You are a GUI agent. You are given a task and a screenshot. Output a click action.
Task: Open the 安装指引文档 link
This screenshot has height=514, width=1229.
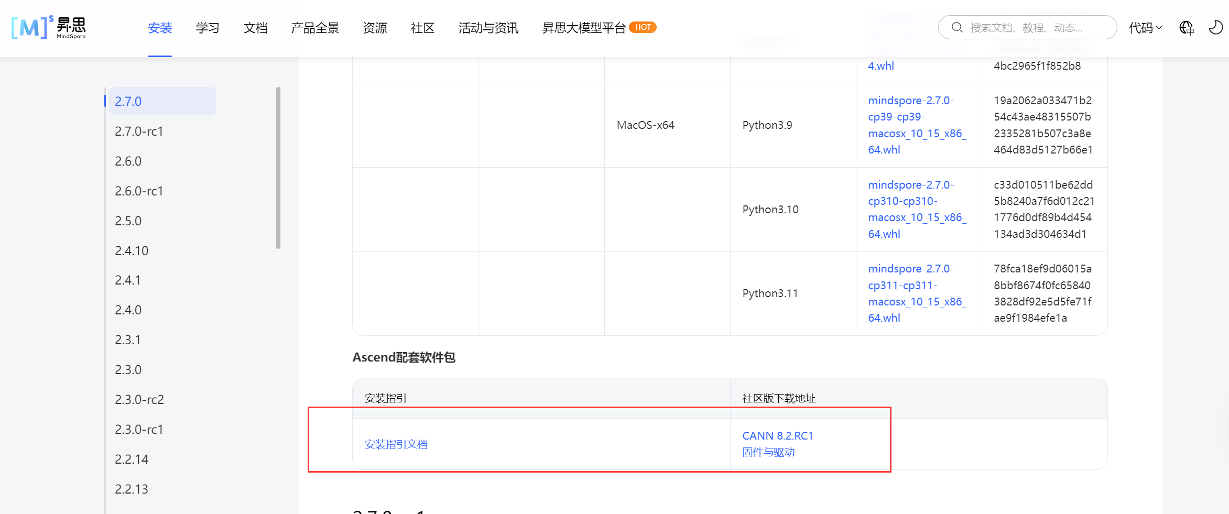[396, 444]
